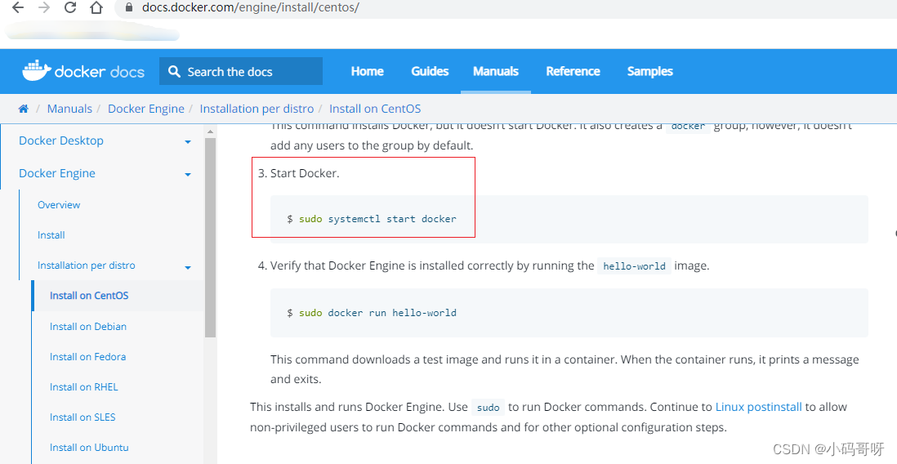The height and width of the screenshot is (464, 897).
Task: Open Docker Desktop sidebar section
Action: tap(61, 141)
